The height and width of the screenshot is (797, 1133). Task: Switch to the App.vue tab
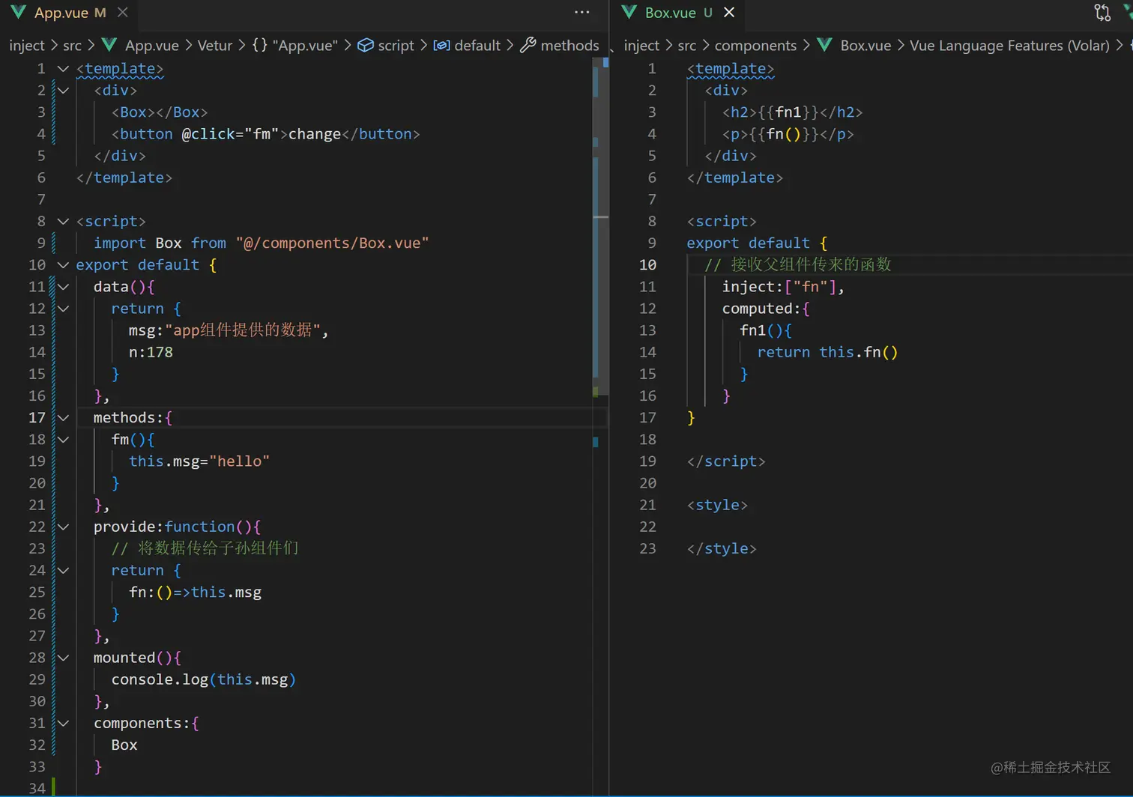click(61, 13)
